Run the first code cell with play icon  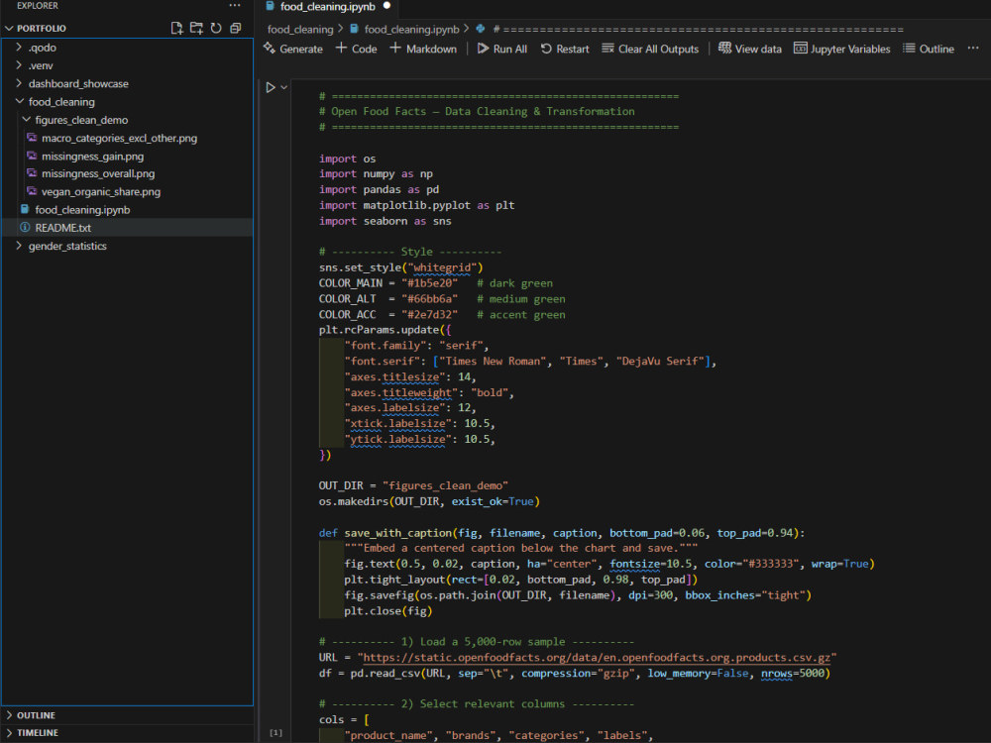(271, 87)
